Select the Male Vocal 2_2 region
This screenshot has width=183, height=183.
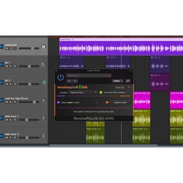(141, 135)
